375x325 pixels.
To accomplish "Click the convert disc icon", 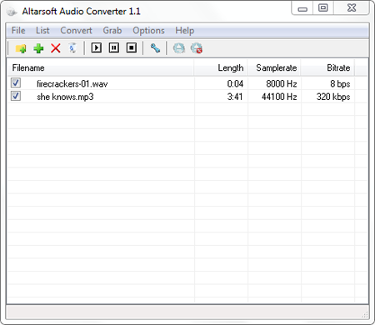I will (x=179, y=48).
